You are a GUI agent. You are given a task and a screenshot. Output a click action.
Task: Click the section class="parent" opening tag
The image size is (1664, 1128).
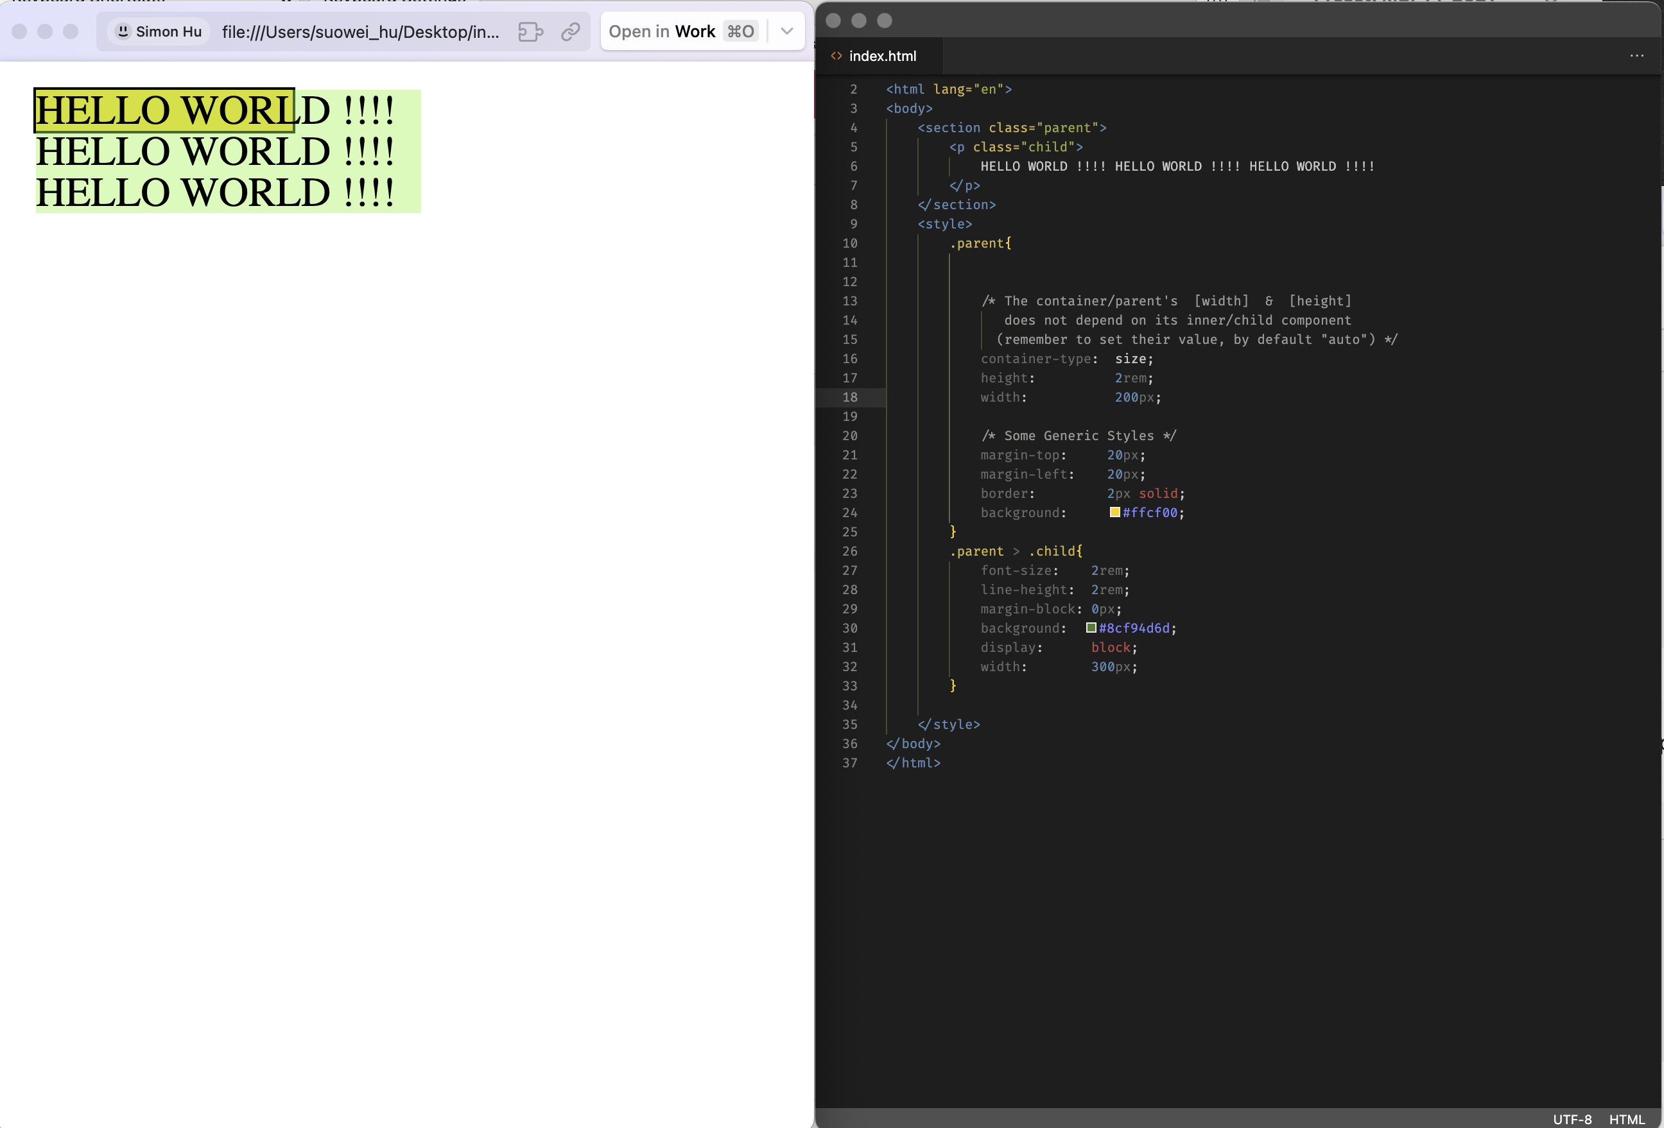(1012, 128)
